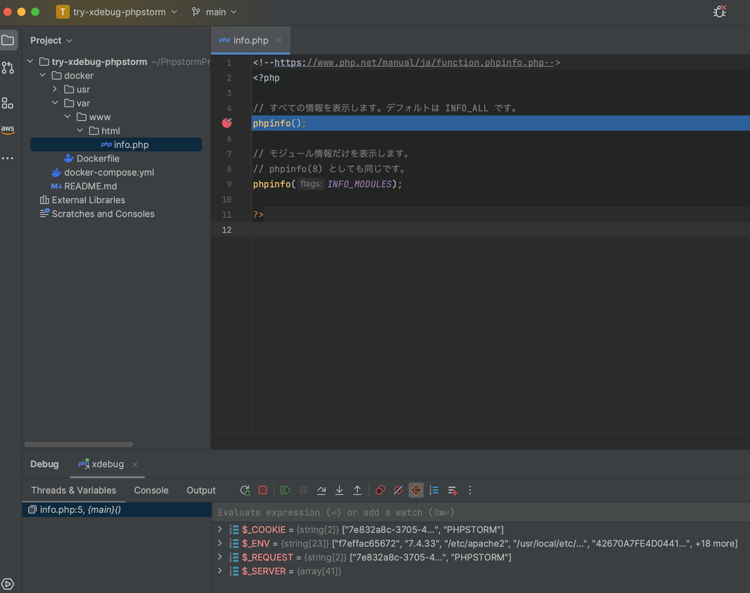Resume program execution
The width and height of the screenshot is (750, 593).
286,491
